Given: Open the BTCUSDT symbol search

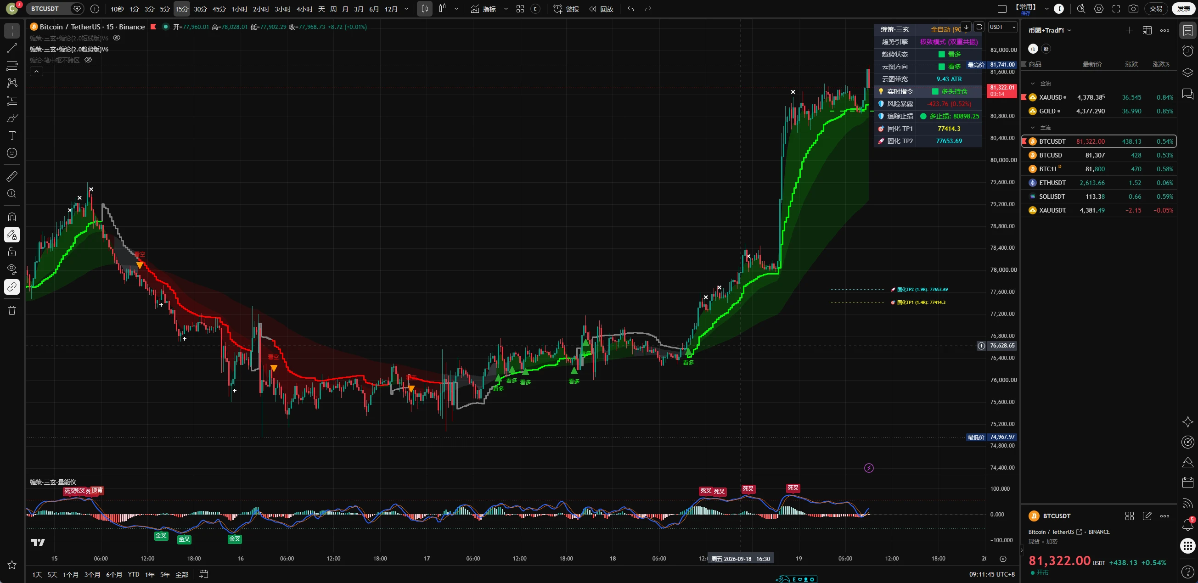Looking at the screenshot, I should tap(45, 9).
